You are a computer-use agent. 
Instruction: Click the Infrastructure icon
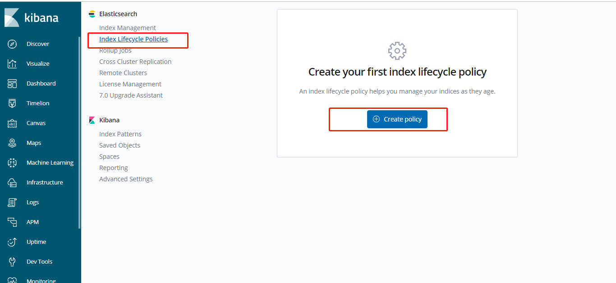12,183
